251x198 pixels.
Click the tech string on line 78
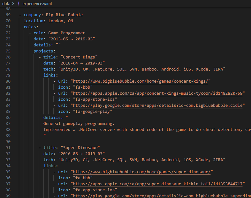(x=142, y=69)
